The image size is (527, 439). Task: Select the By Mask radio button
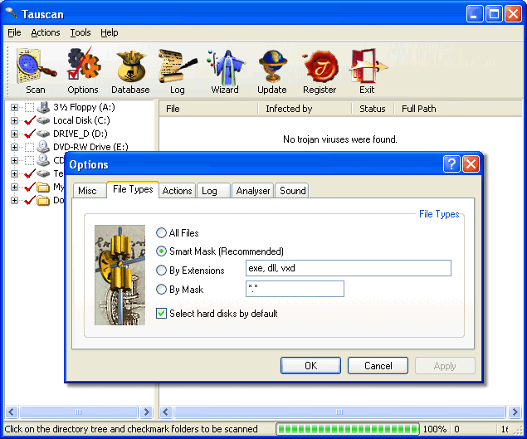click(x=161, y=289)
